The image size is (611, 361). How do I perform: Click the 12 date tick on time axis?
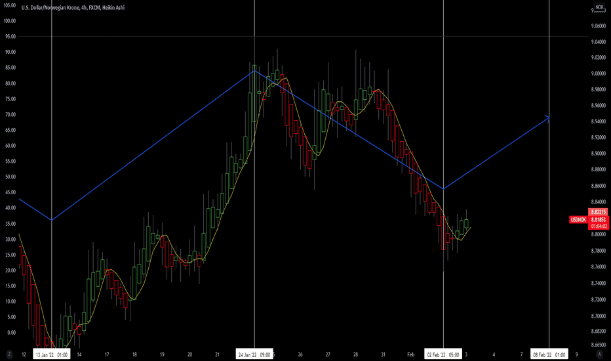click(x=24, y=354)
